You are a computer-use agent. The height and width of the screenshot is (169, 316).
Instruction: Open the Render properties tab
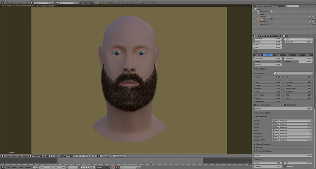[x=259, y=36]
